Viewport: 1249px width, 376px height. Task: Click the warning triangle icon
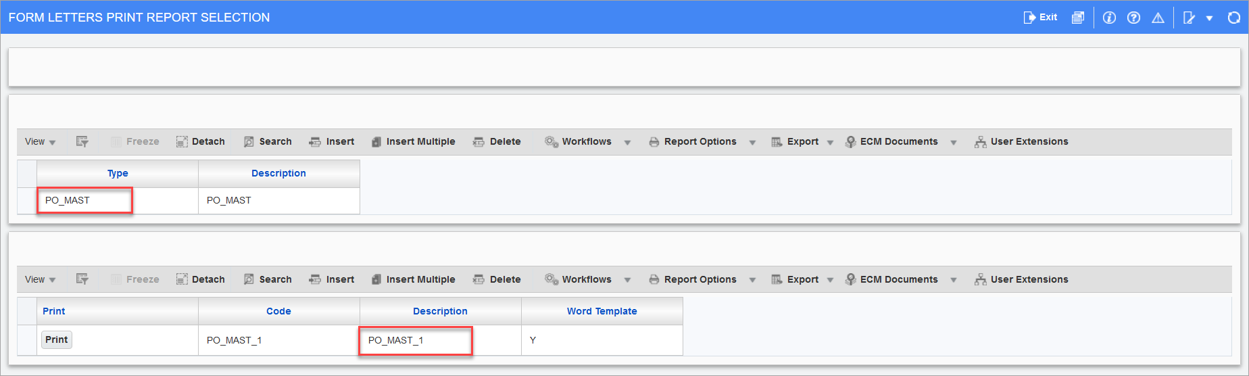pos(1158,18)
